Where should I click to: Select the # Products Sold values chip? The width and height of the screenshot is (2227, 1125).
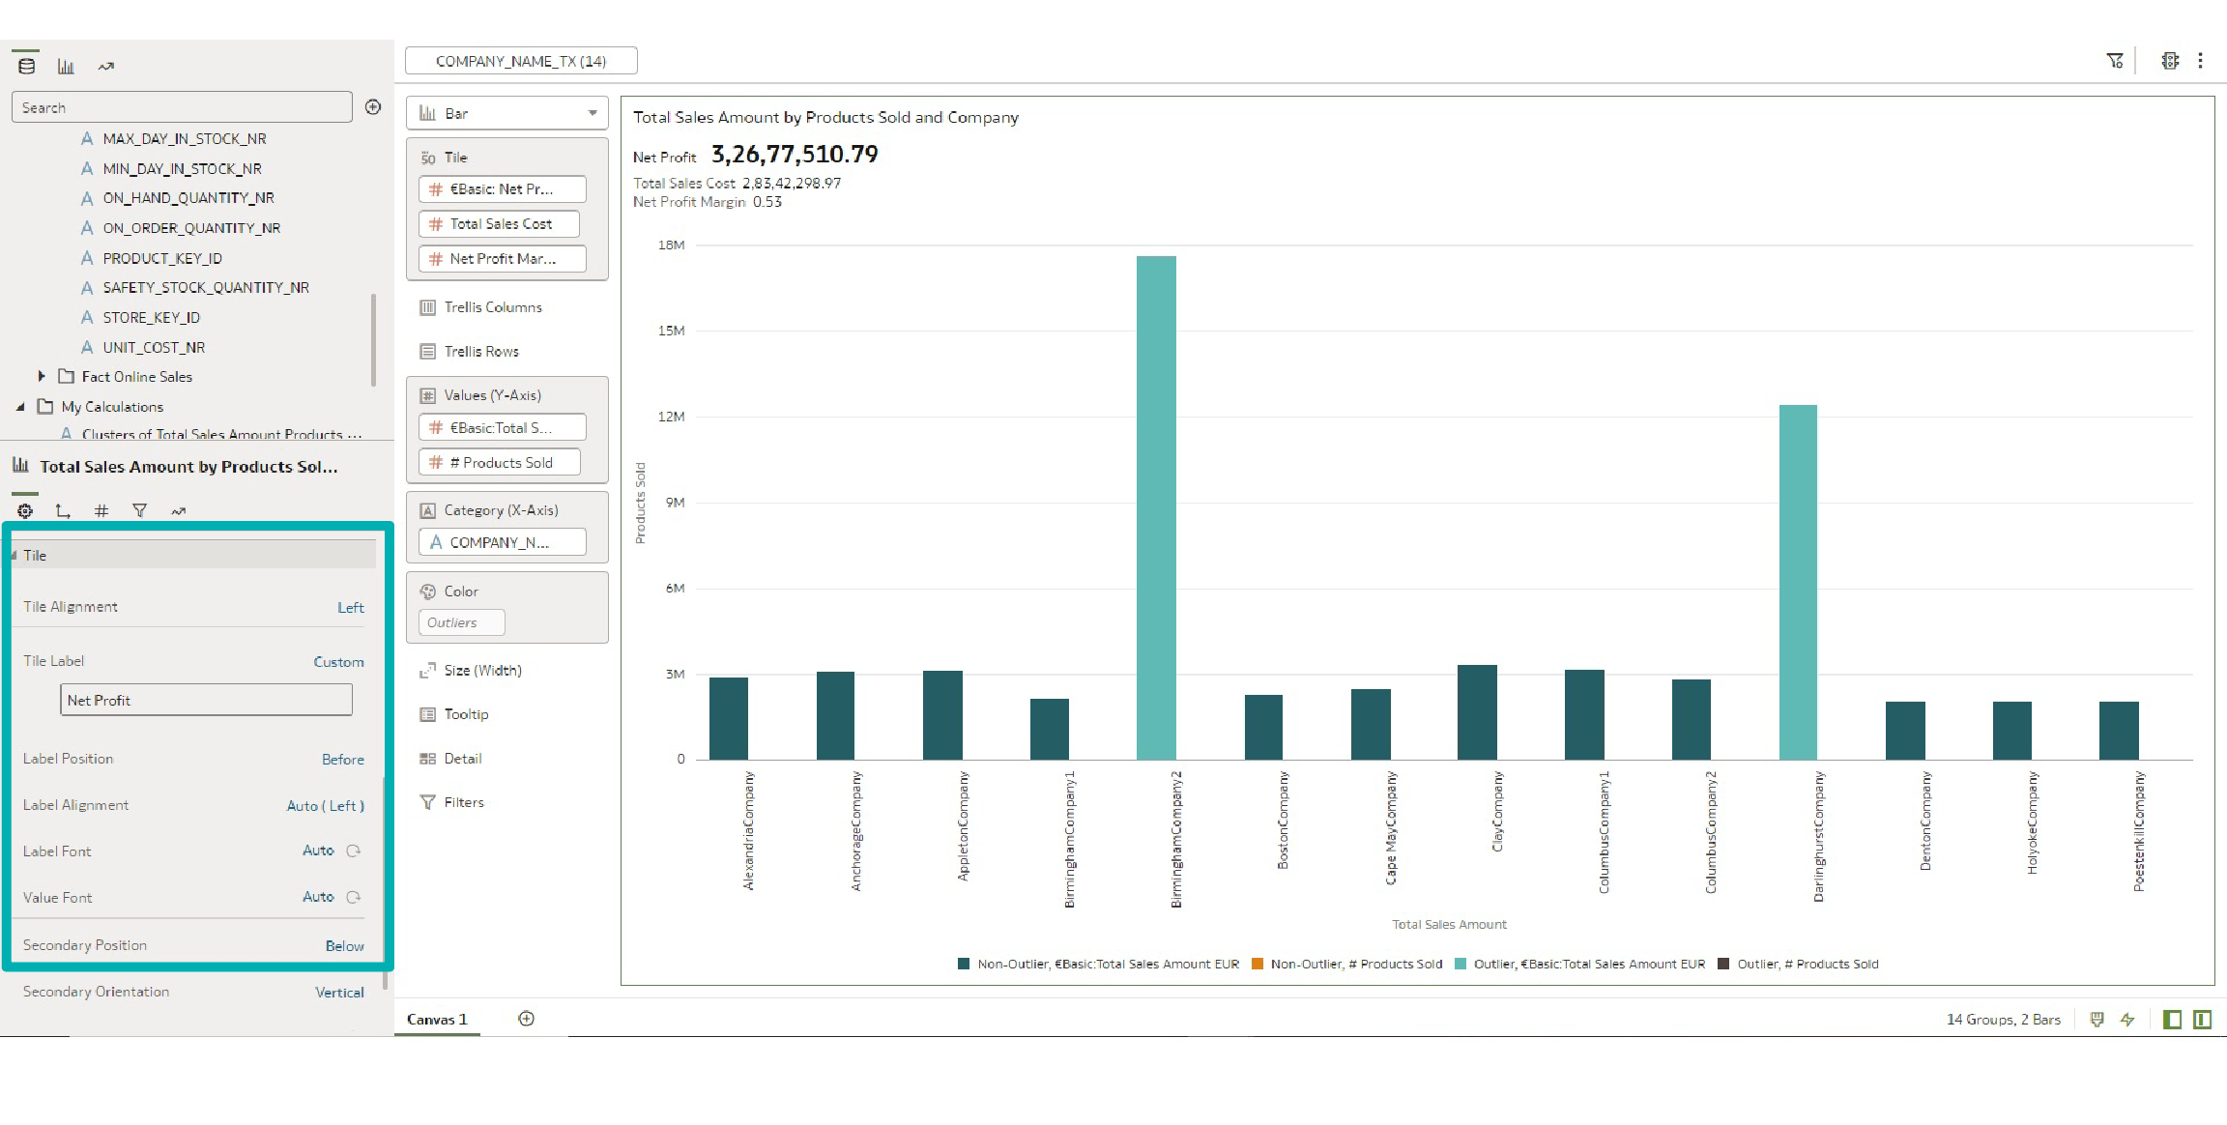tap(500, 463)
